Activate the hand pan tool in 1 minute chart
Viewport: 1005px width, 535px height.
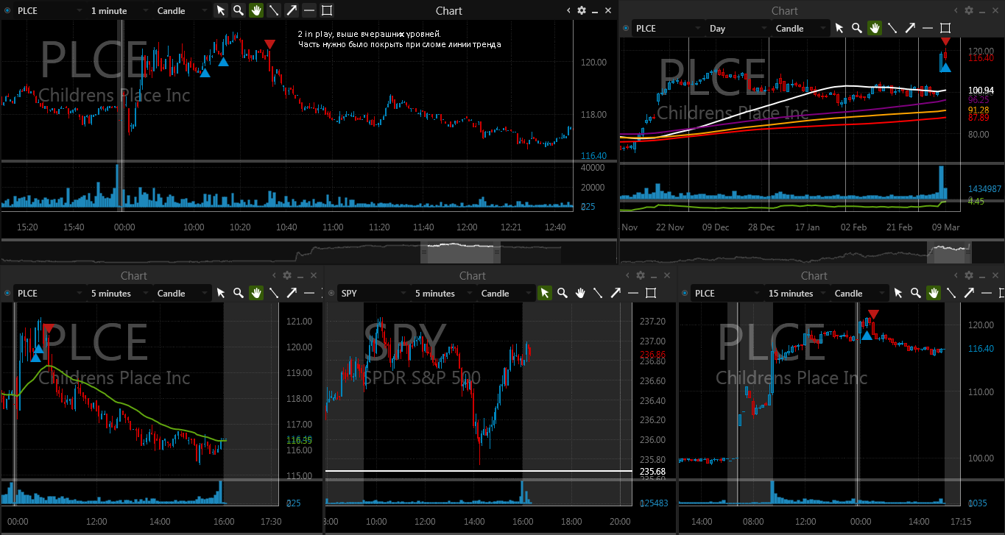[256, 10]
